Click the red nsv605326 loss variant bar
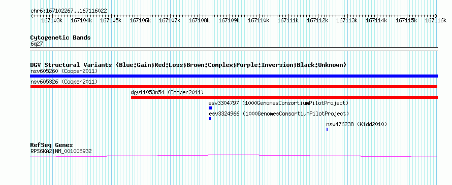452x185 pixels. pos(234,87)
